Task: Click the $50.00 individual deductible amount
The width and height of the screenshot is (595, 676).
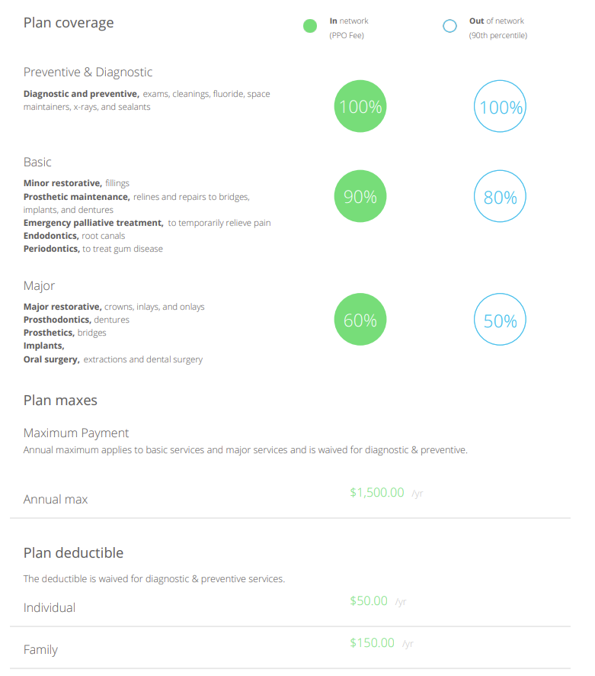Action: coord(369,601)
